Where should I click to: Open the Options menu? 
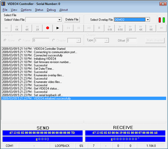[26, 10]
